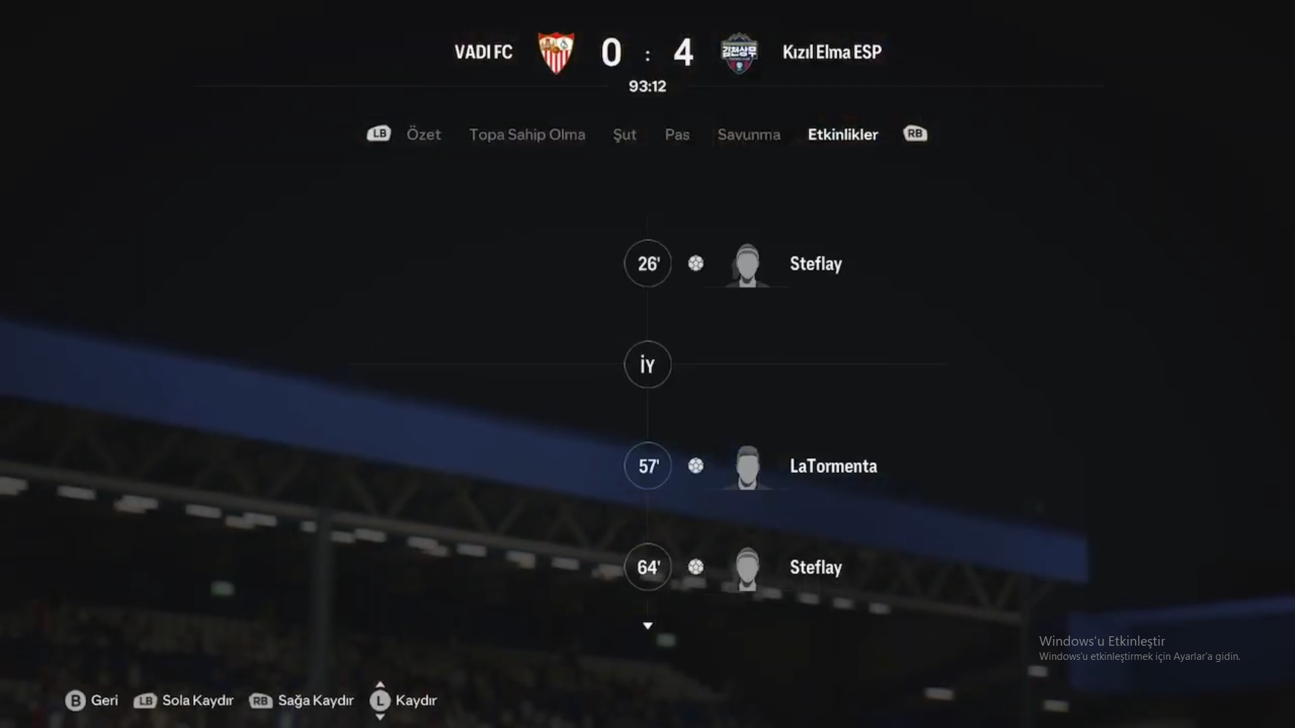Viewport: 1295px width, 728px height.
Task: Select the 57' LaTormenta event marker
Action: (x=648, y=466)
